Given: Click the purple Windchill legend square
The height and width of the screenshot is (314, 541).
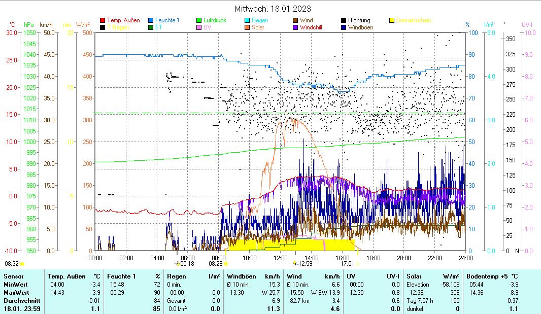Looking at the screenshot, I should pyautogui.click(x=296, y=27).
